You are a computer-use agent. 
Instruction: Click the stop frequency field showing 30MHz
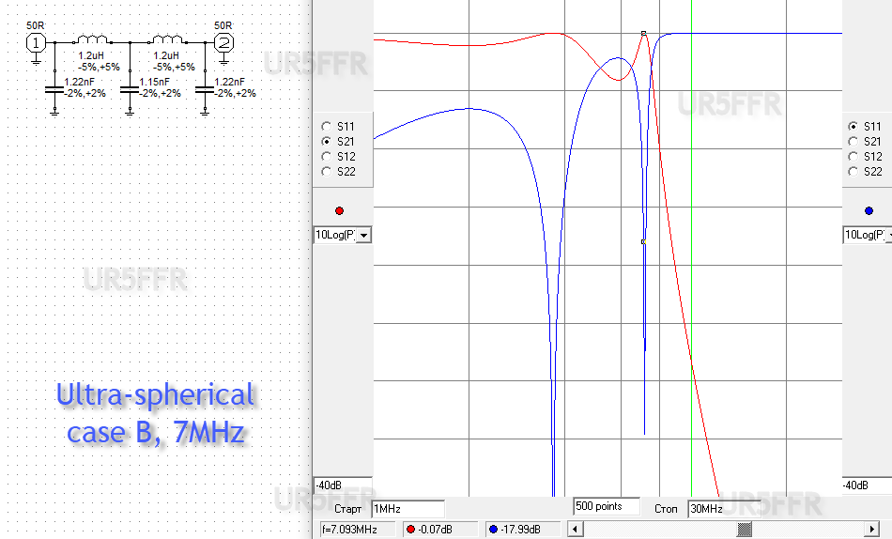tap(722, 508)
